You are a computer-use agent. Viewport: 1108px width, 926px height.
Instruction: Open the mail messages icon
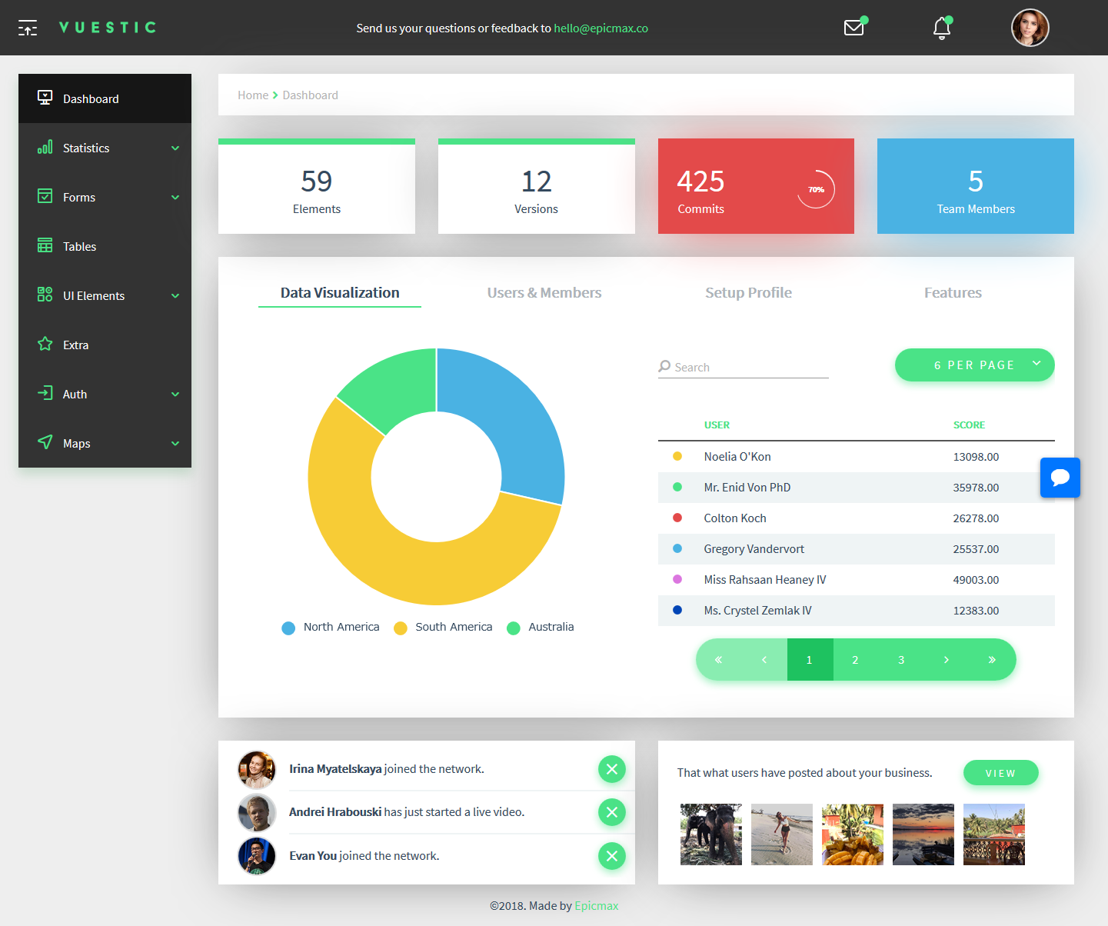click(x=854, y=28)
